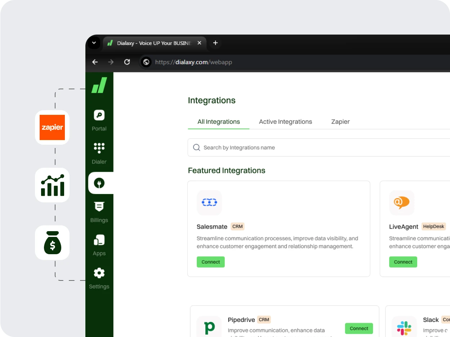Click the Zapier logo tile
Image resolution: width=450 pixels, height=337 pixels.
52,127
